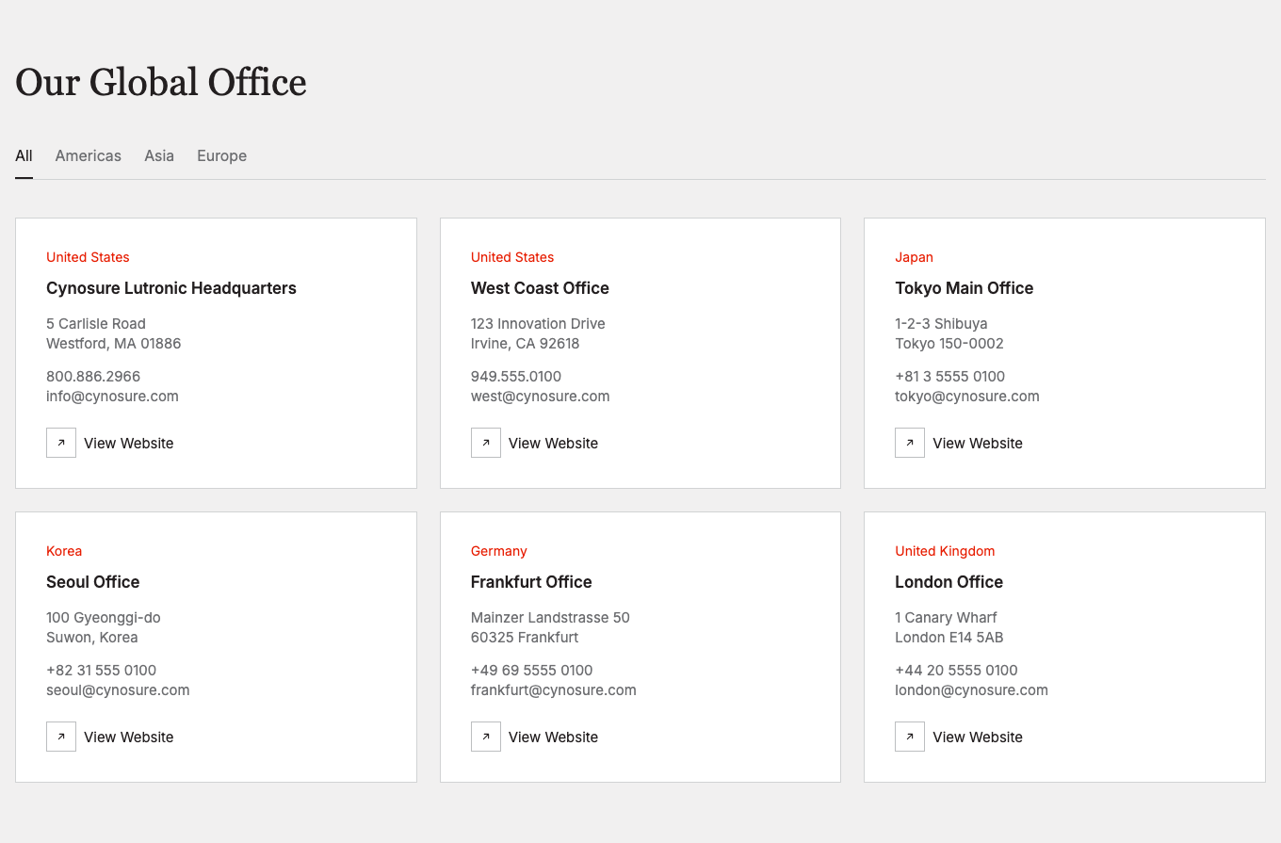Click the Germany country label
The image size is (1281, 843).
pyautogui.click(x=499, y=551)
